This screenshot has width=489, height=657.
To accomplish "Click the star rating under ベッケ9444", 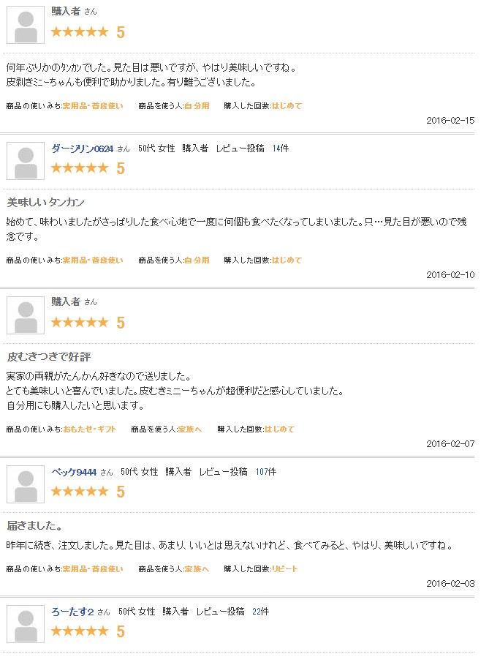I will [80, 492].
